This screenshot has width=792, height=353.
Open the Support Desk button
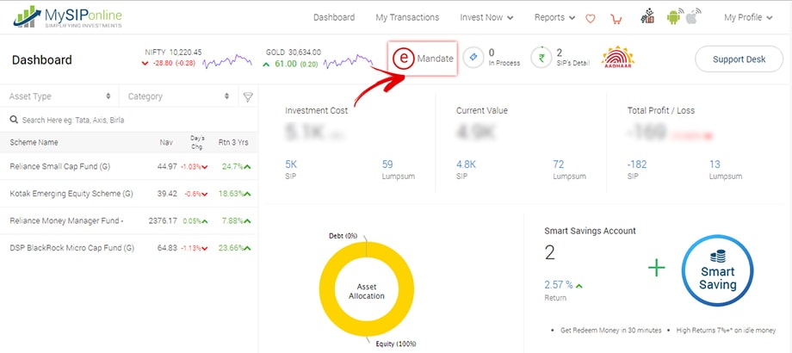click(x=739, y=59)
